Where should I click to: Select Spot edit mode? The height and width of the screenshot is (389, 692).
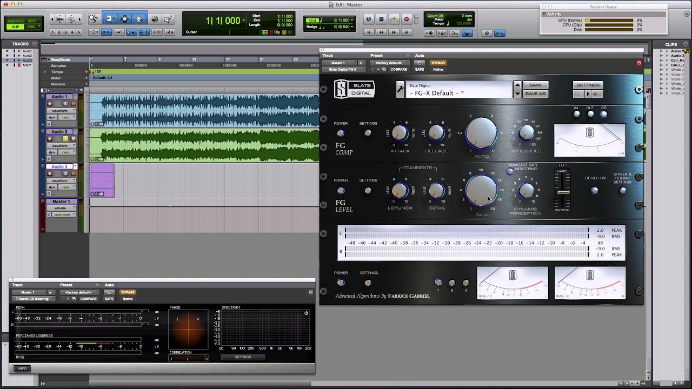click(32, 21)
